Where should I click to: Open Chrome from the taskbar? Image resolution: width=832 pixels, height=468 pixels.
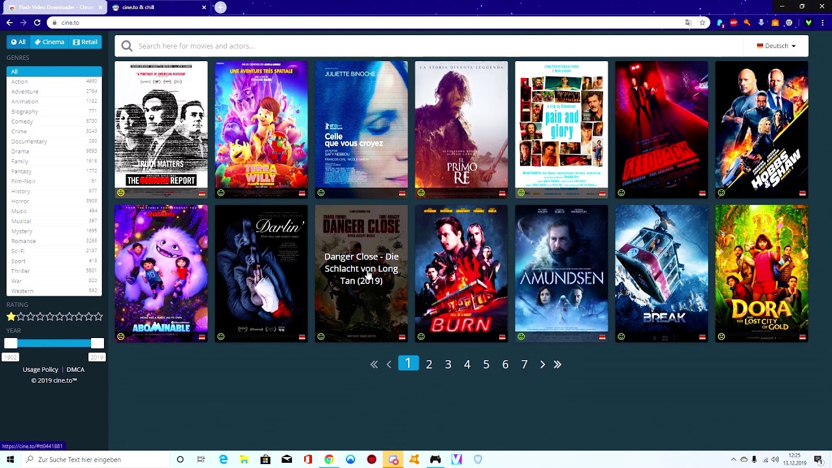329,460
